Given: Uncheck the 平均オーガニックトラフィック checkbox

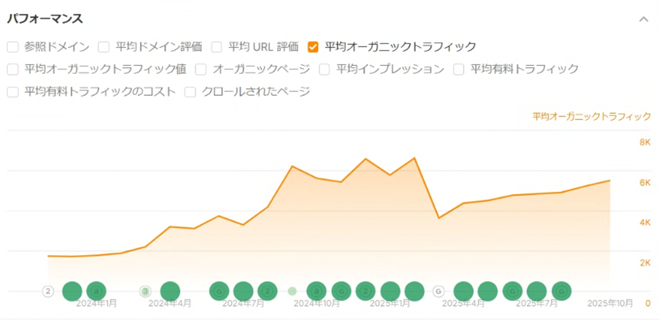Looking at the screenshot, I should (x=313, y=47).
